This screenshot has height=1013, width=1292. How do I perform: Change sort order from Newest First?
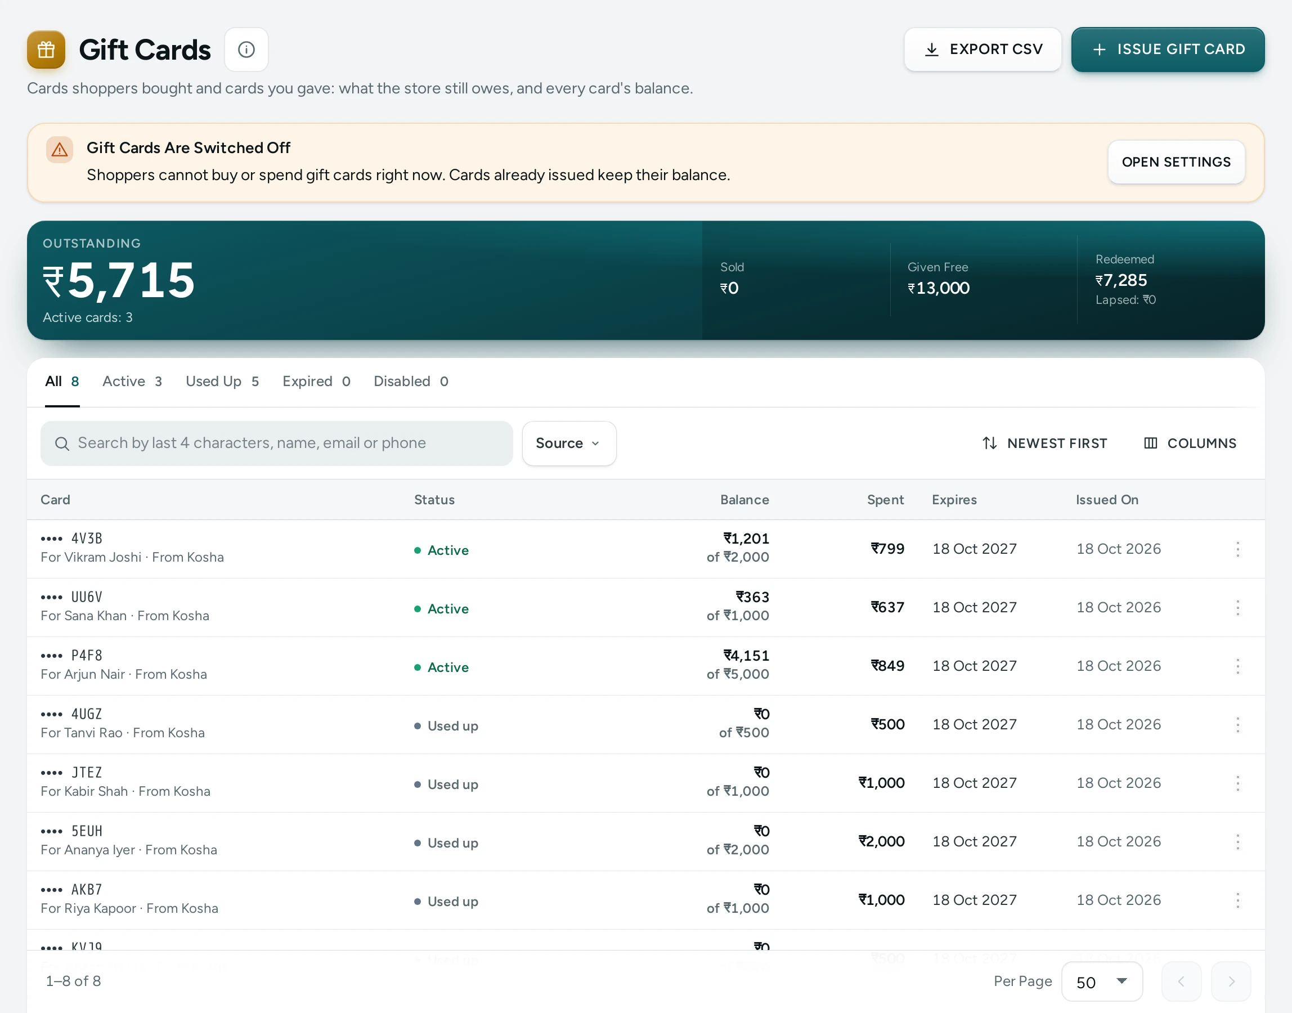(x=1045, y=443)
